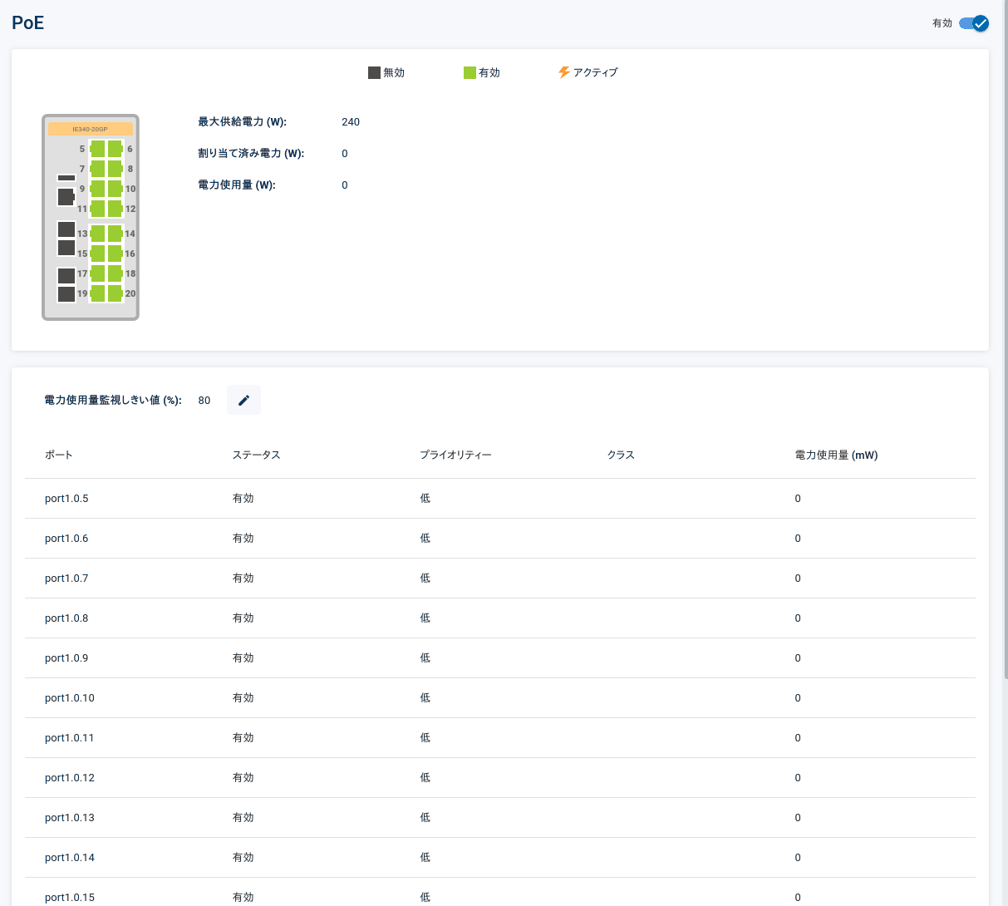Click port 10 in the device diagram
Viewport: 1008px width, 906px height.
click(115, 189)
